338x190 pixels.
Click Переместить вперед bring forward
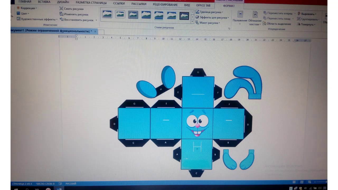click(x=278, y=13)
